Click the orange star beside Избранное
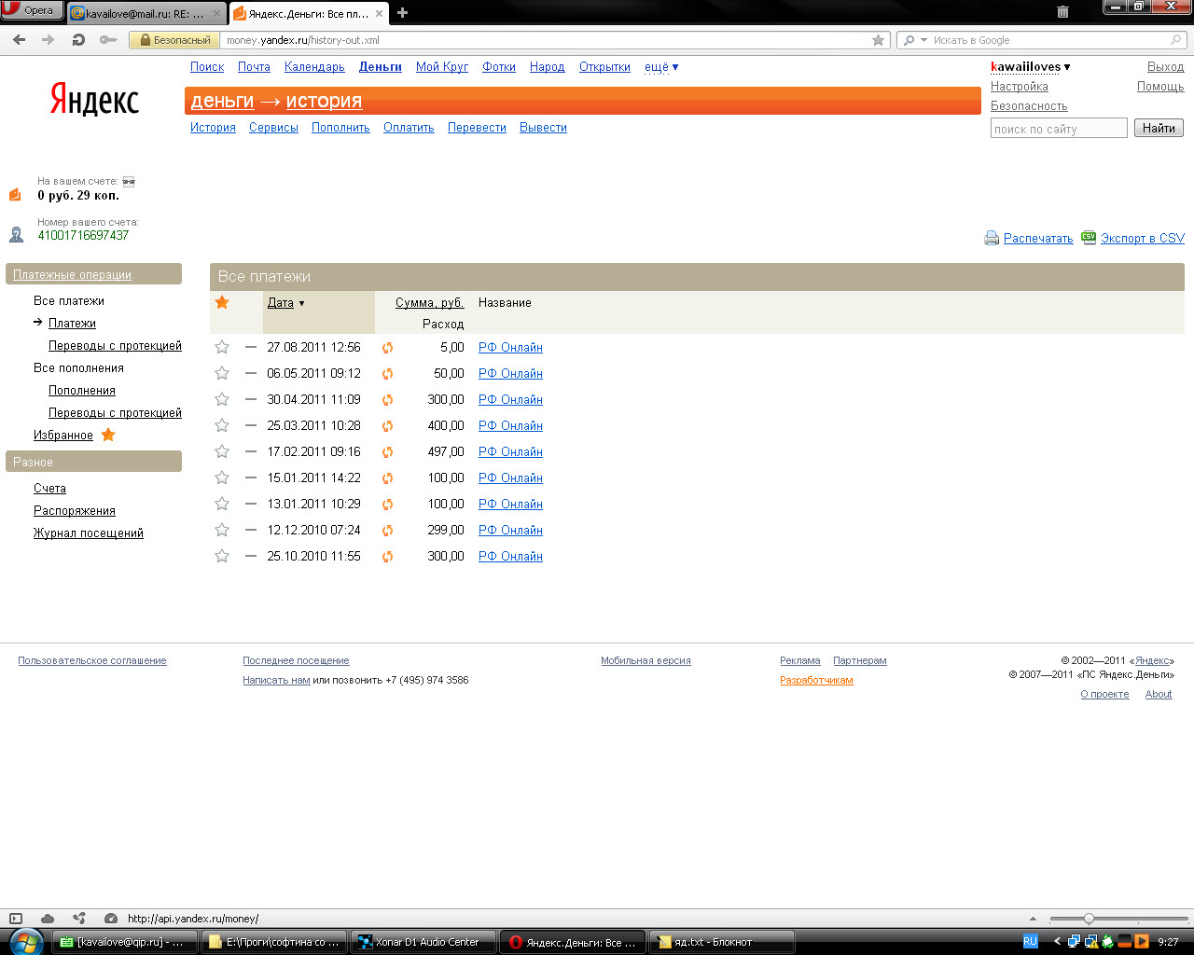 click(x=108, y=435)
